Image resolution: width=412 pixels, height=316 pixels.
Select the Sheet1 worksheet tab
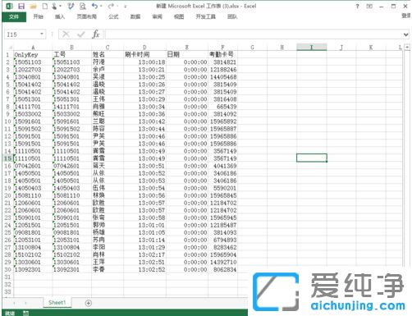coord(57,302)
